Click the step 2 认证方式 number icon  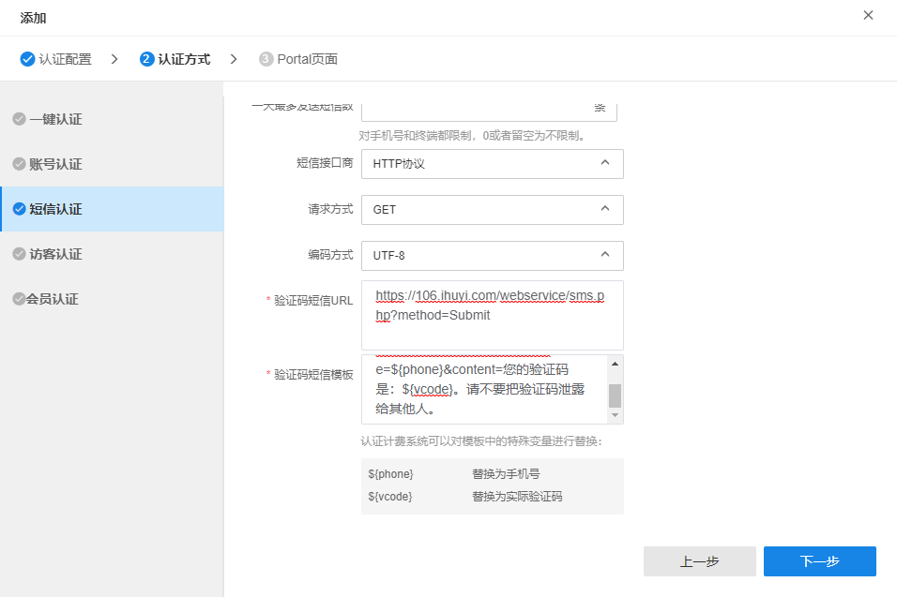[x=146, y=59]
